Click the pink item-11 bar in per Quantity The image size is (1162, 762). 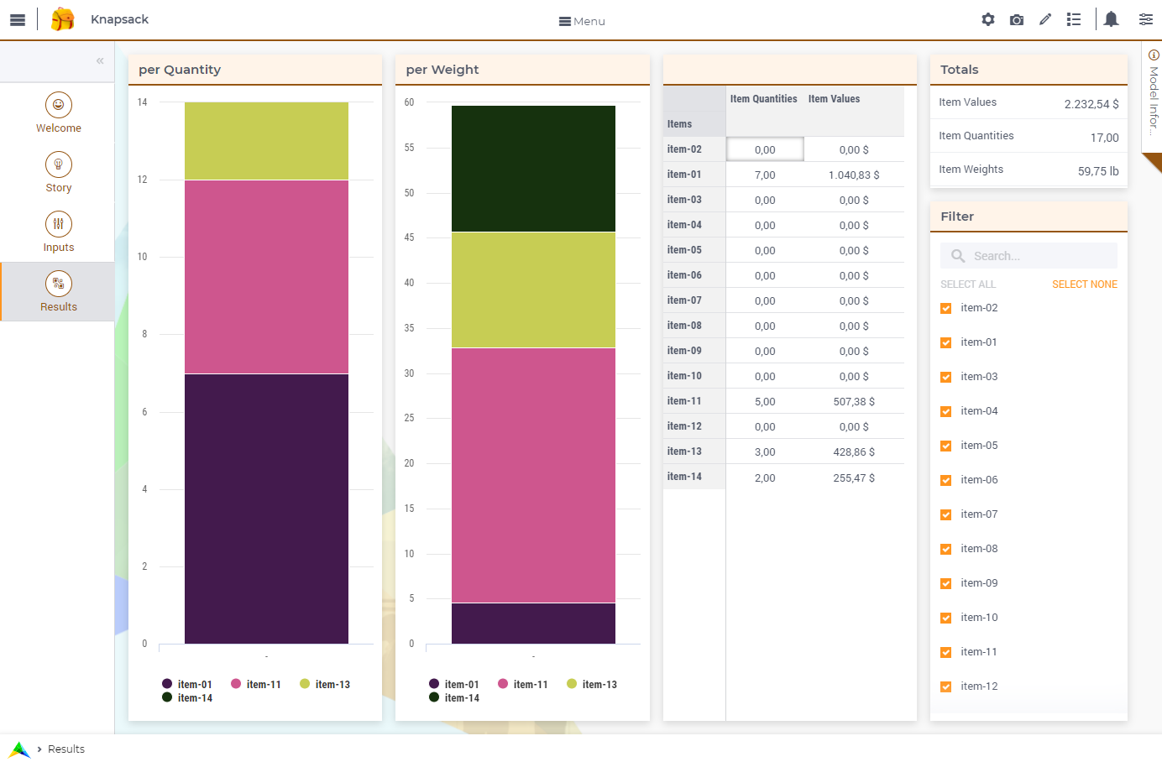pyautogui.click(x=266, y=277)
